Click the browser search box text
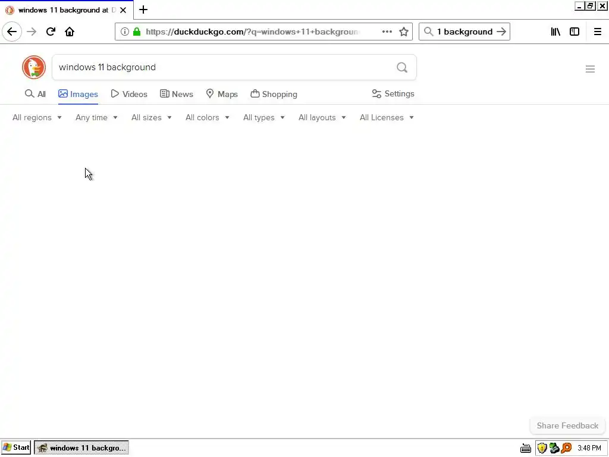The height and width of the screenshot is (457, 609). tap(464, 32)
